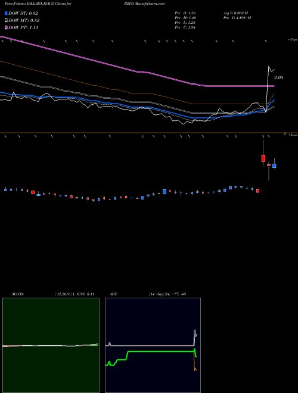Open the ADX indicator panel

(x=153, y=345)
